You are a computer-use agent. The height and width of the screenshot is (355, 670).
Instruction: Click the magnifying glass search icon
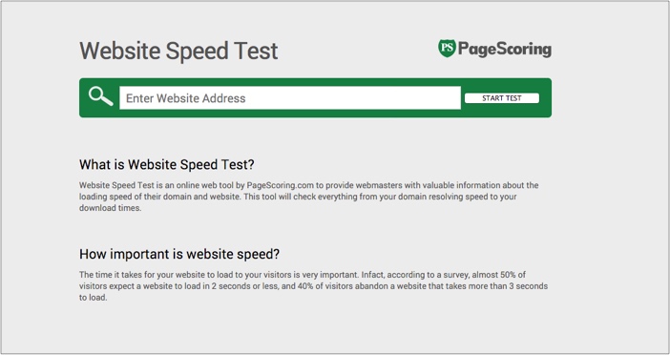click(101, 96)
